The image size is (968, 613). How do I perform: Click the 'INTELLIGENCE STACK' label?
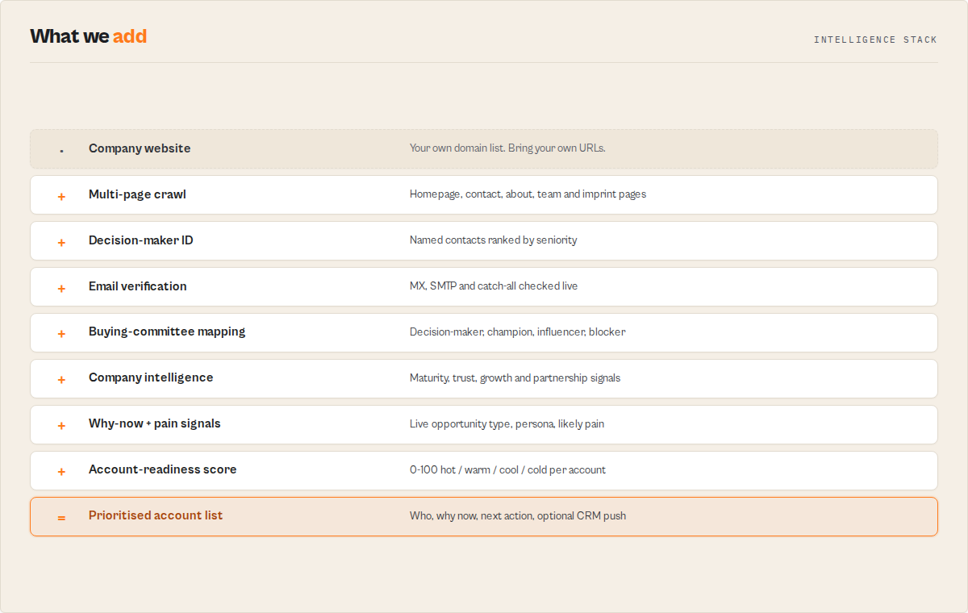click(875, 40)
